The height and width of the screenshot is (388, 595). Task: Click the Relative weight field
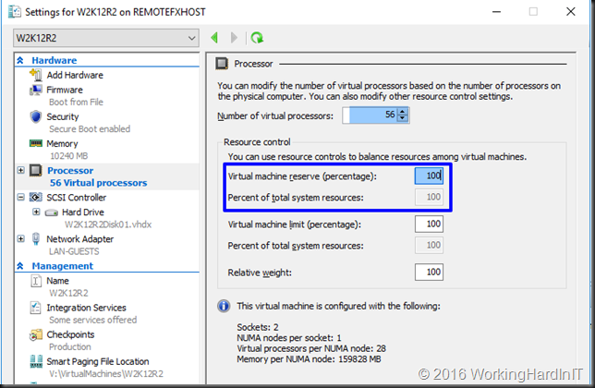tap(429, 272)
